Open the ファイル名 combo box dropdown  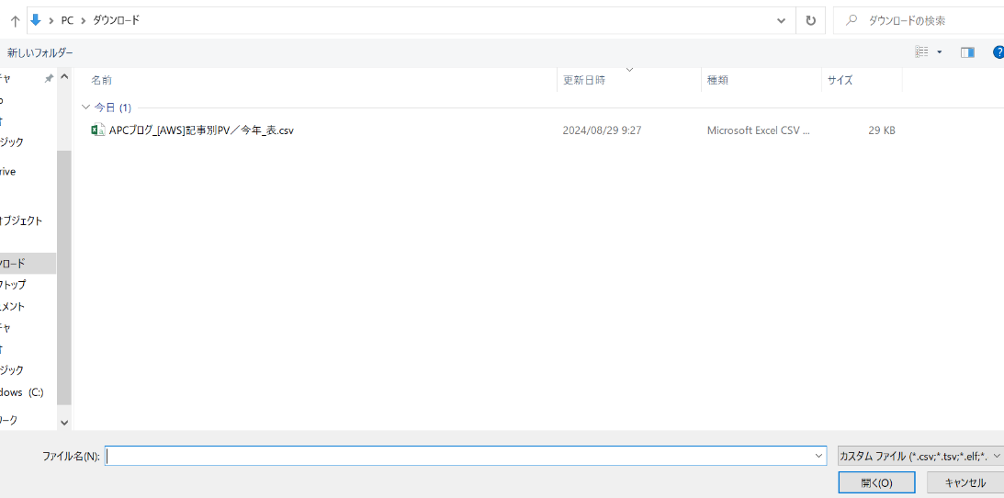click(x=819, y=456)
